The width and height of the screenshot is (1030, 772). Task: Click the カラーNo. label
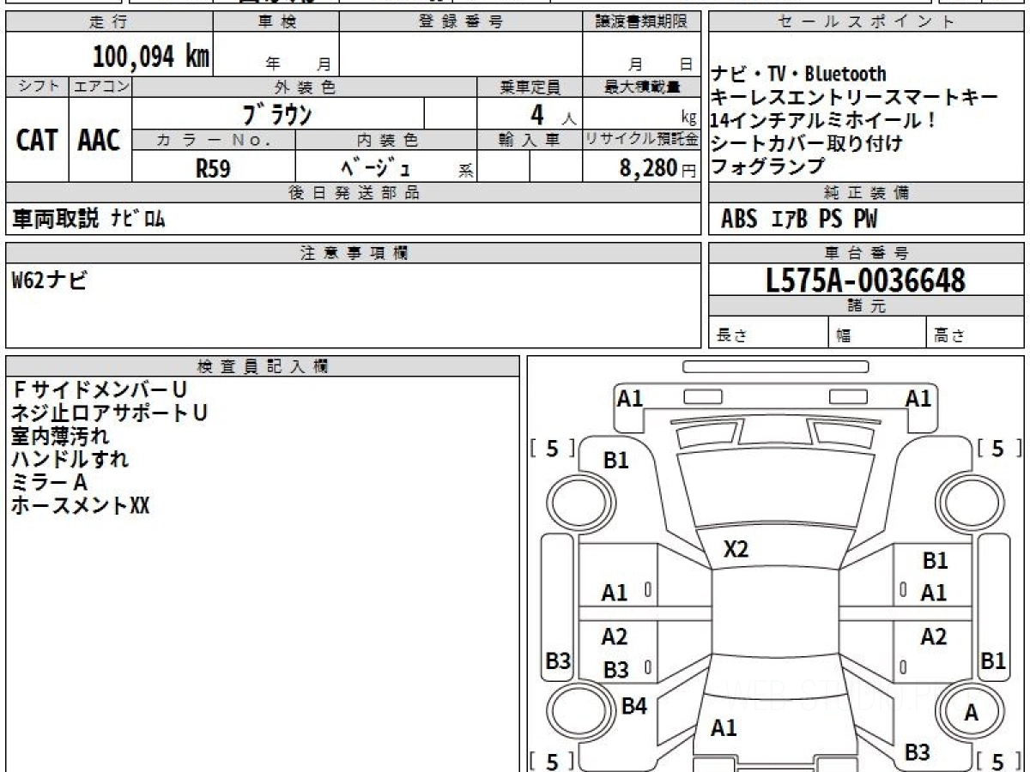pyautogui.click(x=215, y=140)
